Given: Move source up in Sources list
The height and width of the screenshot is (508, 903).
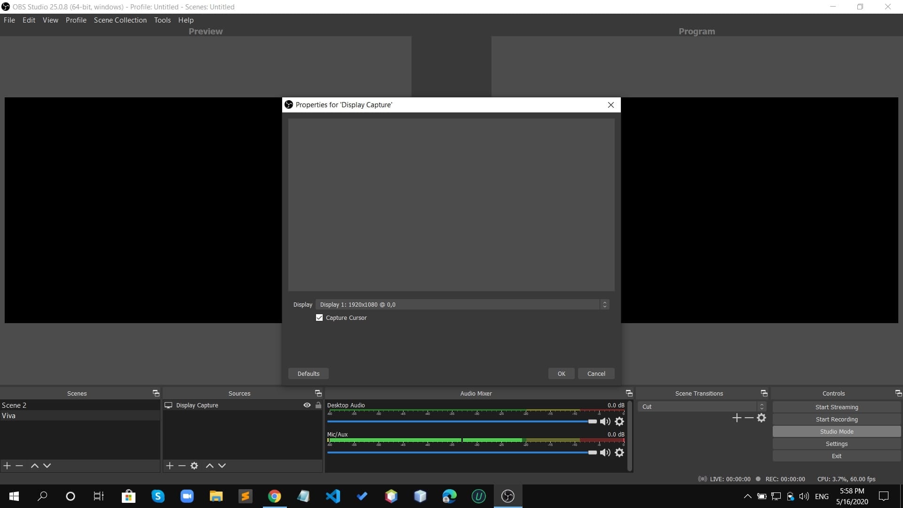Looking at the screenshot, I should pos(210,466).
